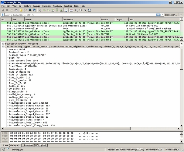Select the Awakenings: 4 field
Image resolution: width=184 pixels, height=152 pixels.
click(18, 69)
